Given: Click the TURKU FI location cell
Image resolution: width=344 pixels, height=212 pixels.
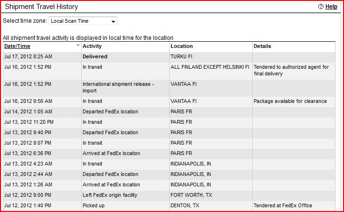Looking at the screenshot, I should [181, 56].
